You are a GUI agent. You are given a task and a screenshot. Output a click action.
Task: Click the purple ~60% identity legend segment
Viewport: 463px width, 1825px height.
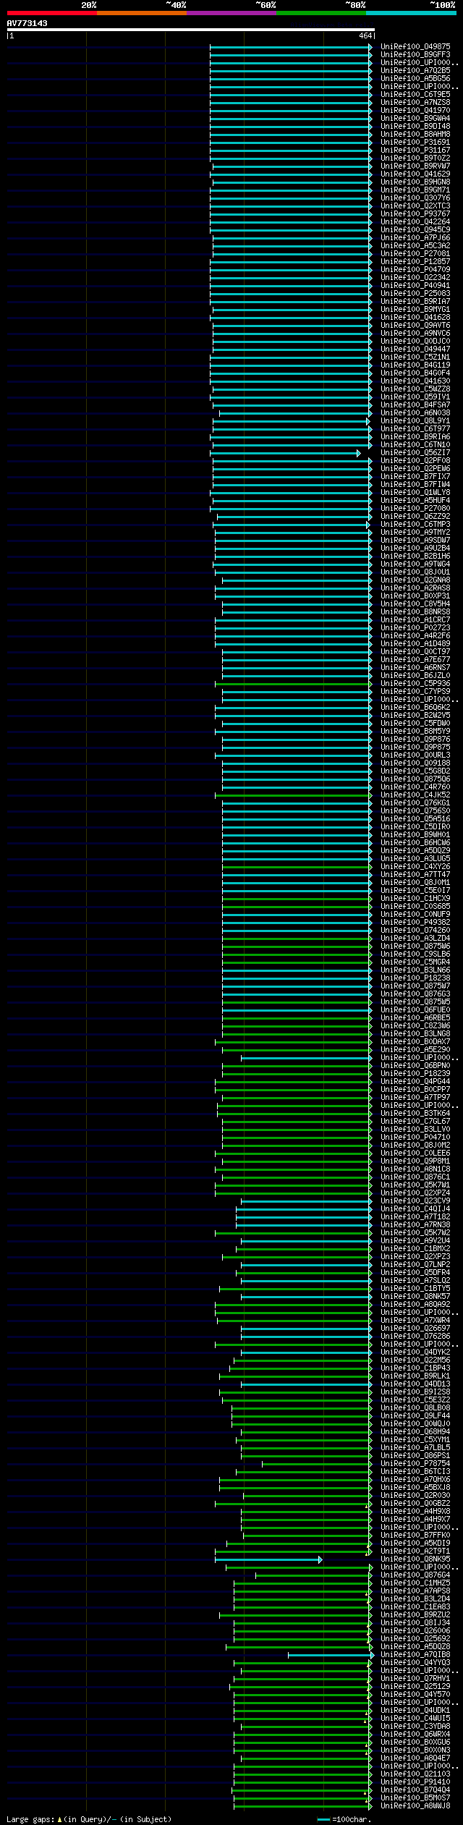click(x=231, y=13)
